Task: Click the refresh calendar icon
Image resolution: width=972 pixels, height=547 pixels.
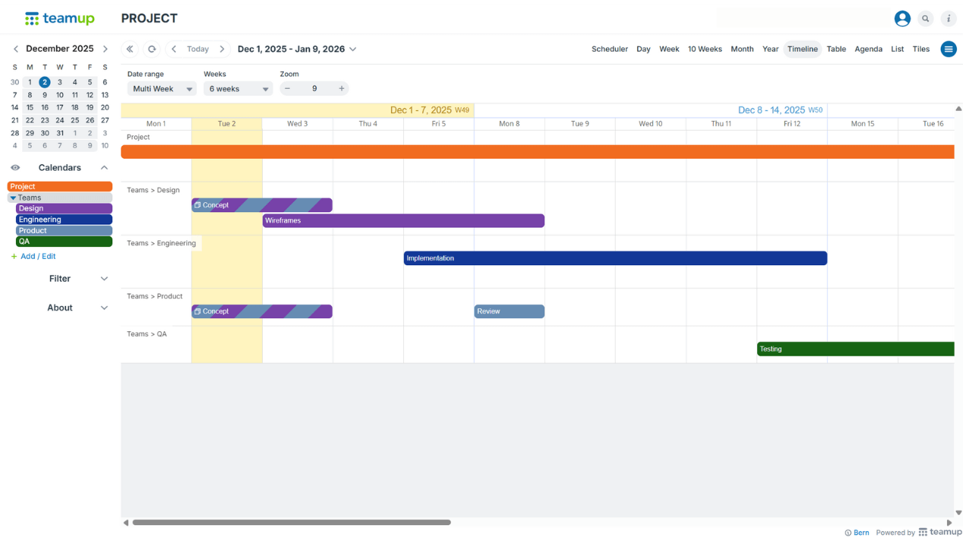Action: (x=152, y=49)
